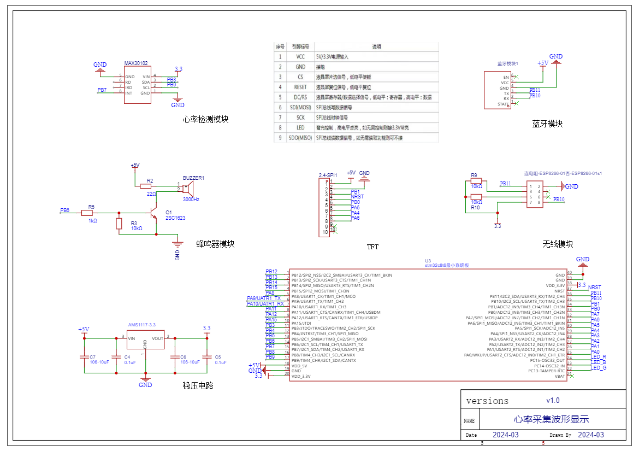Select capacitor C6 106-10uF
This screenshot has width=639, height=451.
175,357
